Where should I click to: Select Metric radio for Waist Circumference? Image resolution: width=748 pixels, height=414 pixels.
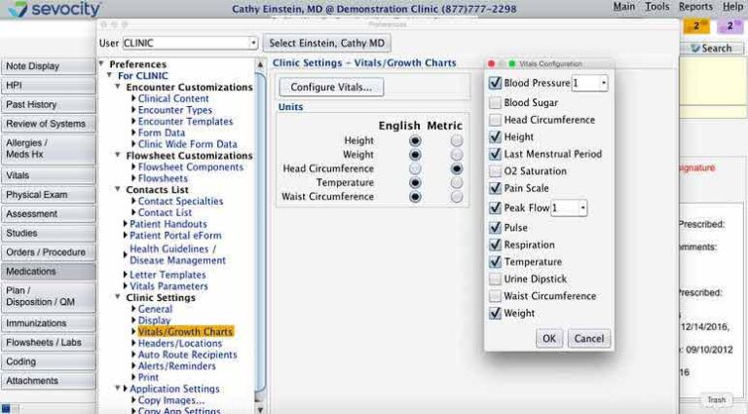pos(457,197)
